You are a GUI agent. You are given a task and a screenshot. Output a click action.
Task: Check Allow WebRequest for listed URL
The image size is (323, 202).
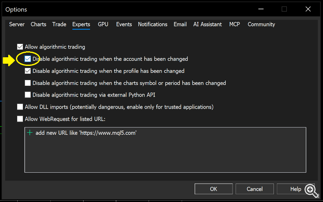coord(20,119)
